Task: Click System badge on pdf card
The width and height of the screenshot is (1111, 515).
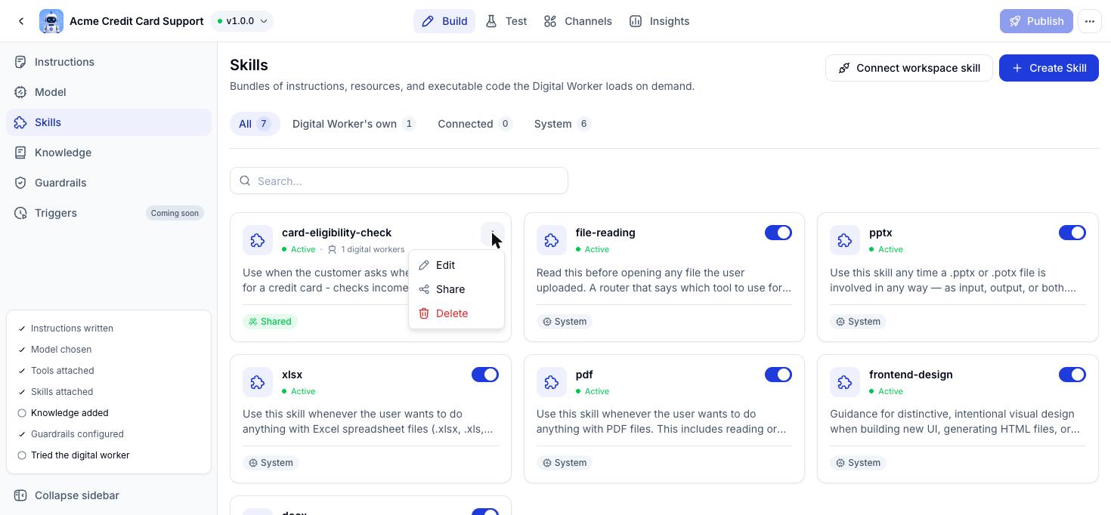Action: click(x=565, y=463)
